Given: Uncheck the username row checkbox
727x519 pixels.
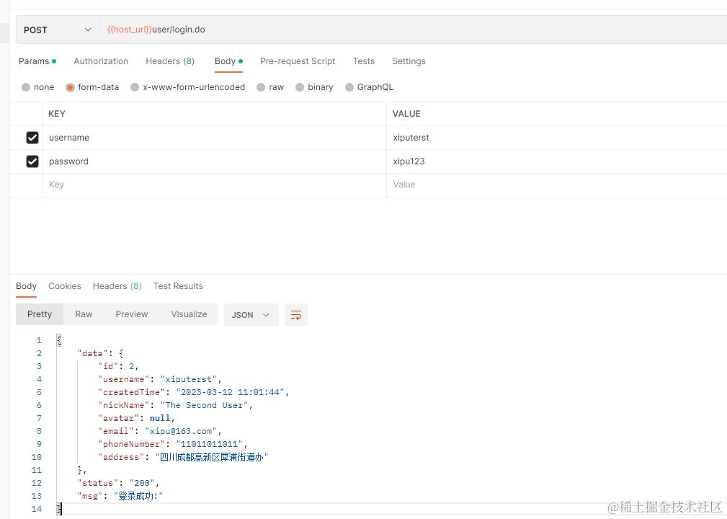Looking at the screenshot, I should pos(32,138).
